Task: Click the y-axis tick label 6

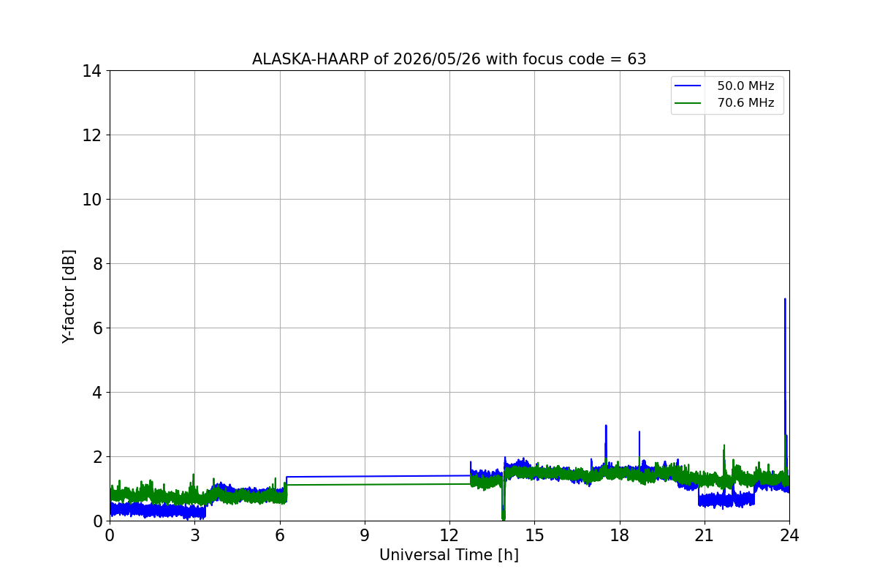Action: (x=97, y=328)
